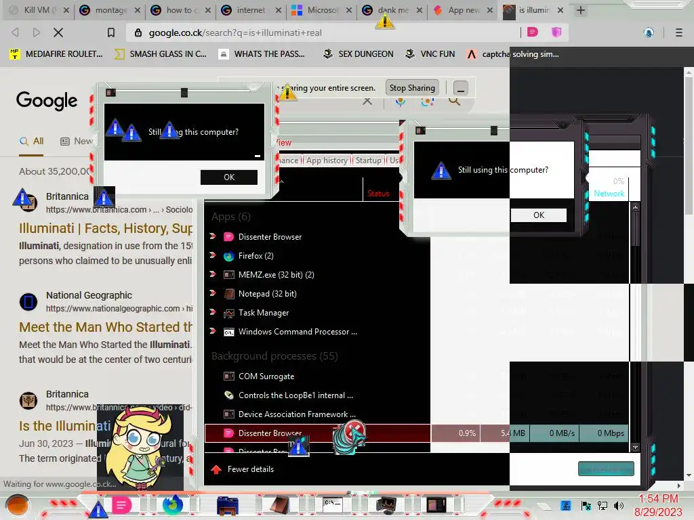Click Task Manager scrollbar down arrow
The image size is (694, 520).
click(x=635, y=448)
